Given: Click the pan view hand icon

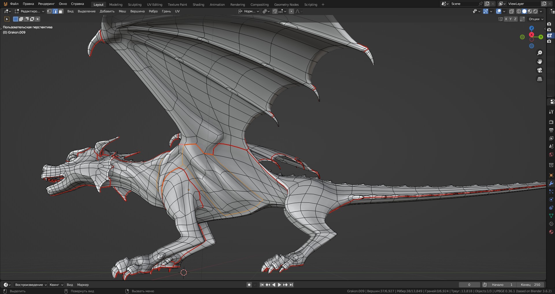Looking at the screenshot, I should (x=539, y=62).
